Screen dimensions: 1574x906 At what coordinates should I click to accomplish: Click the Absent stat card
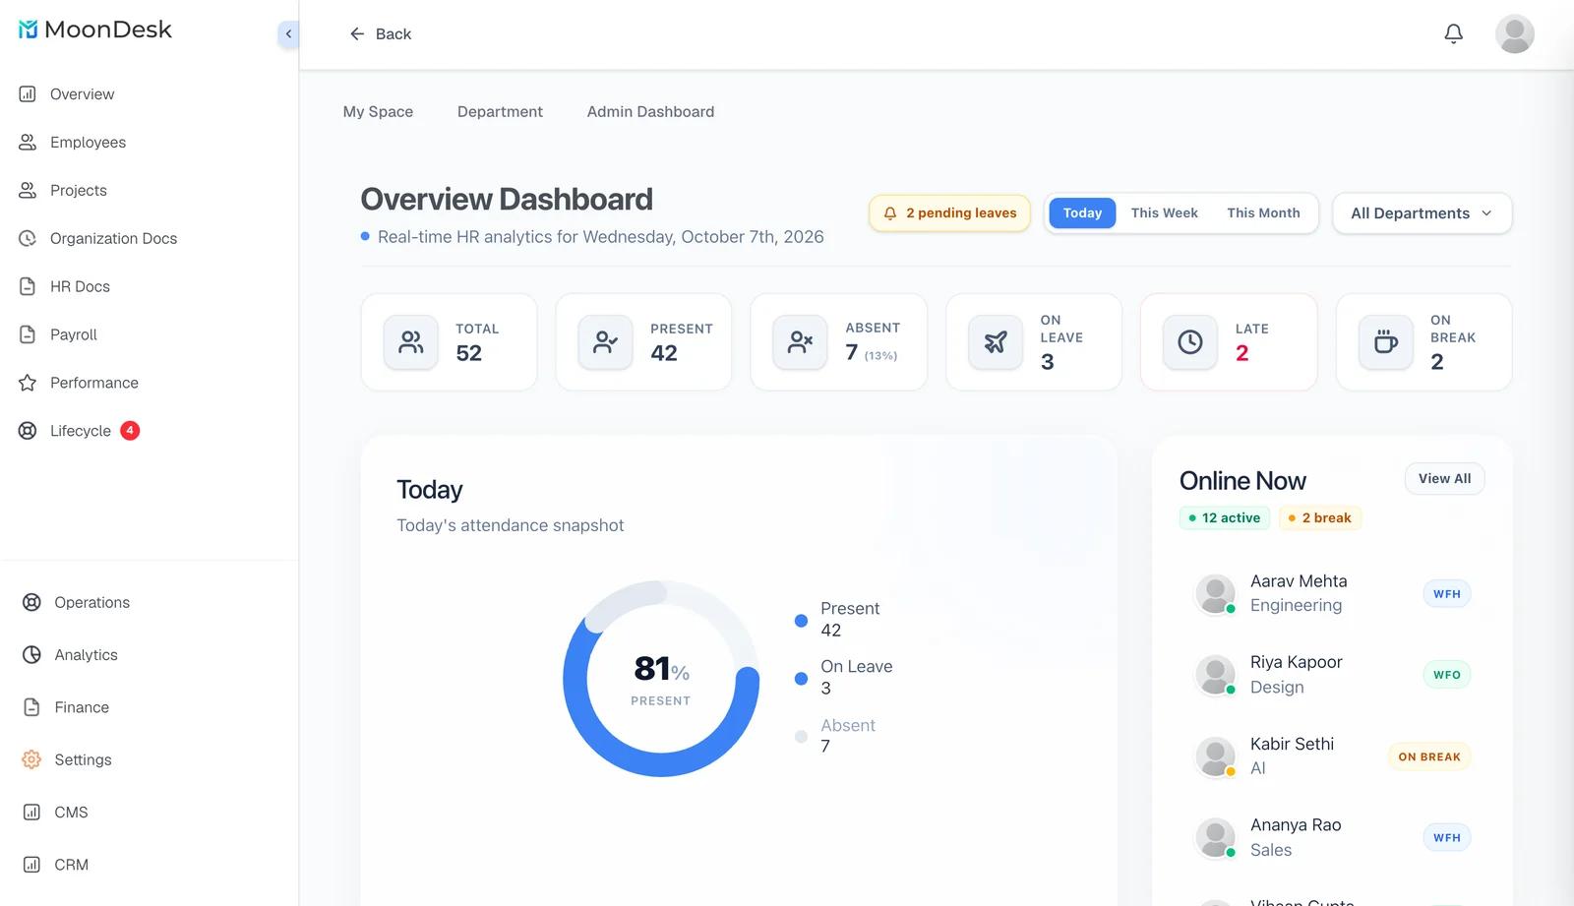(x=838, y=342)
